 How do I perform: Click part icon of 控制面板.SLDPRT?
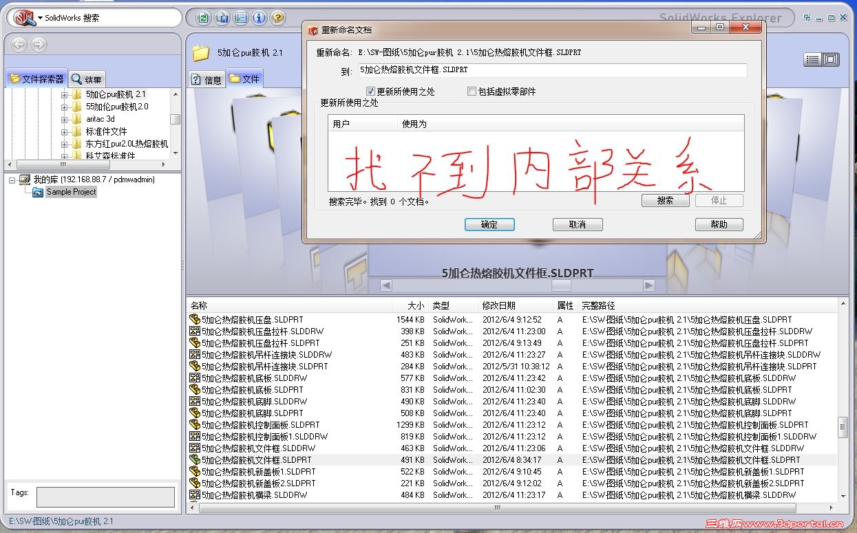[195, 425]
